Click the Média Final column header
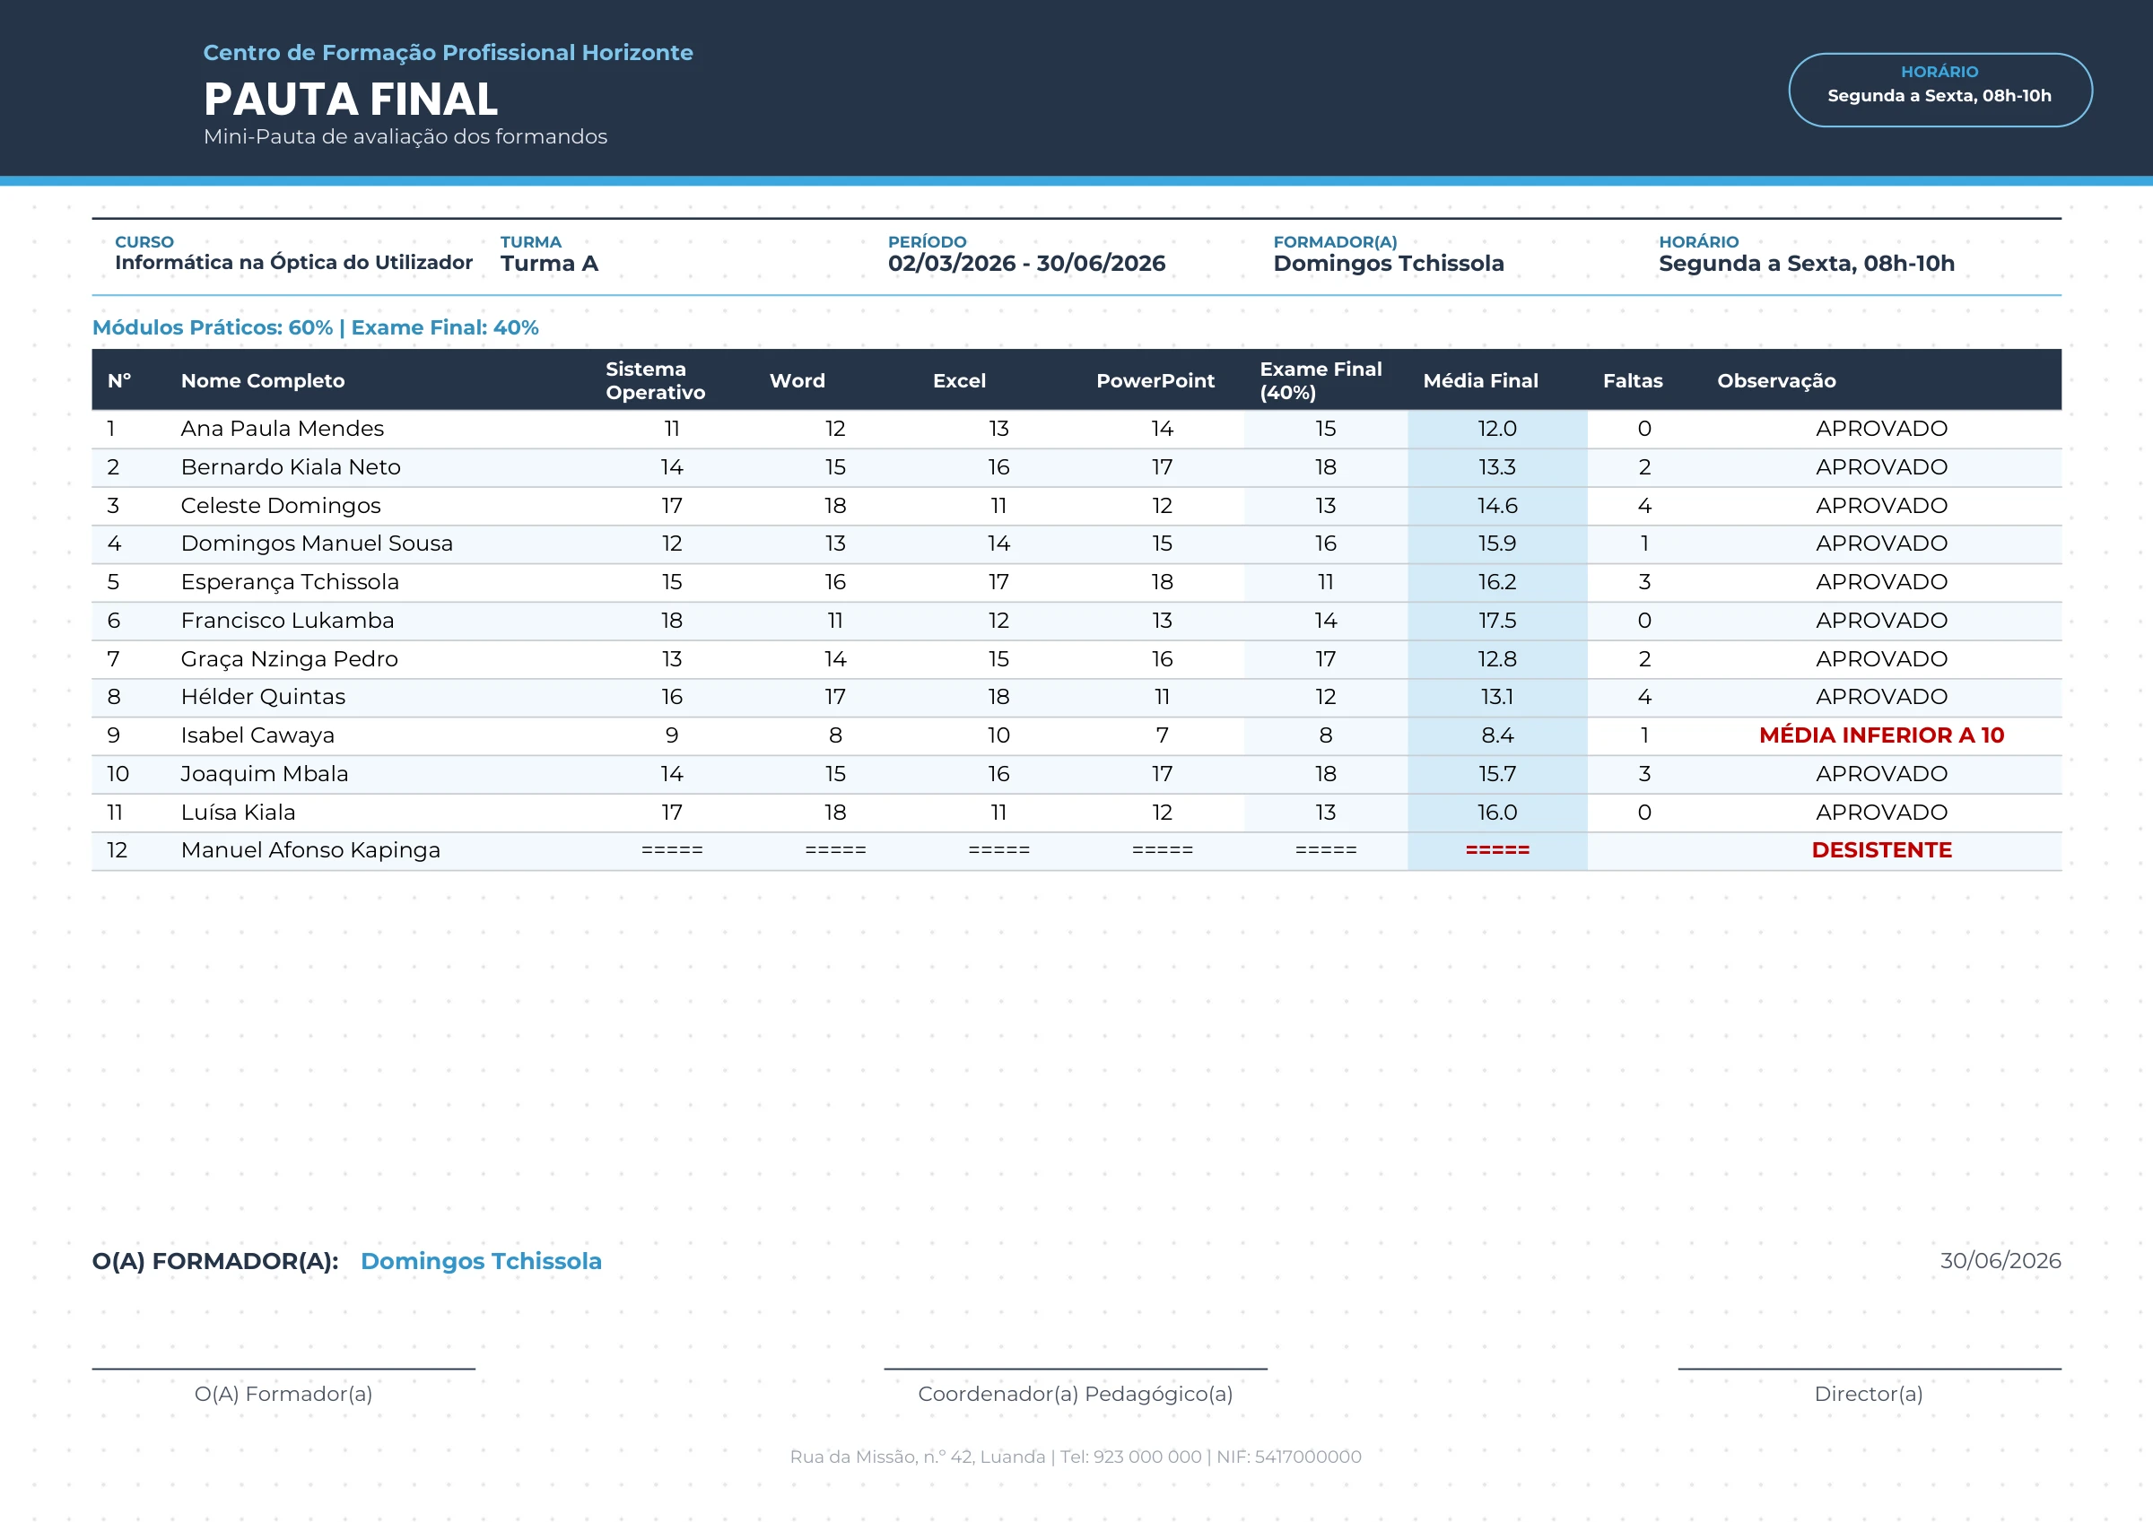 coord(1481,381)
